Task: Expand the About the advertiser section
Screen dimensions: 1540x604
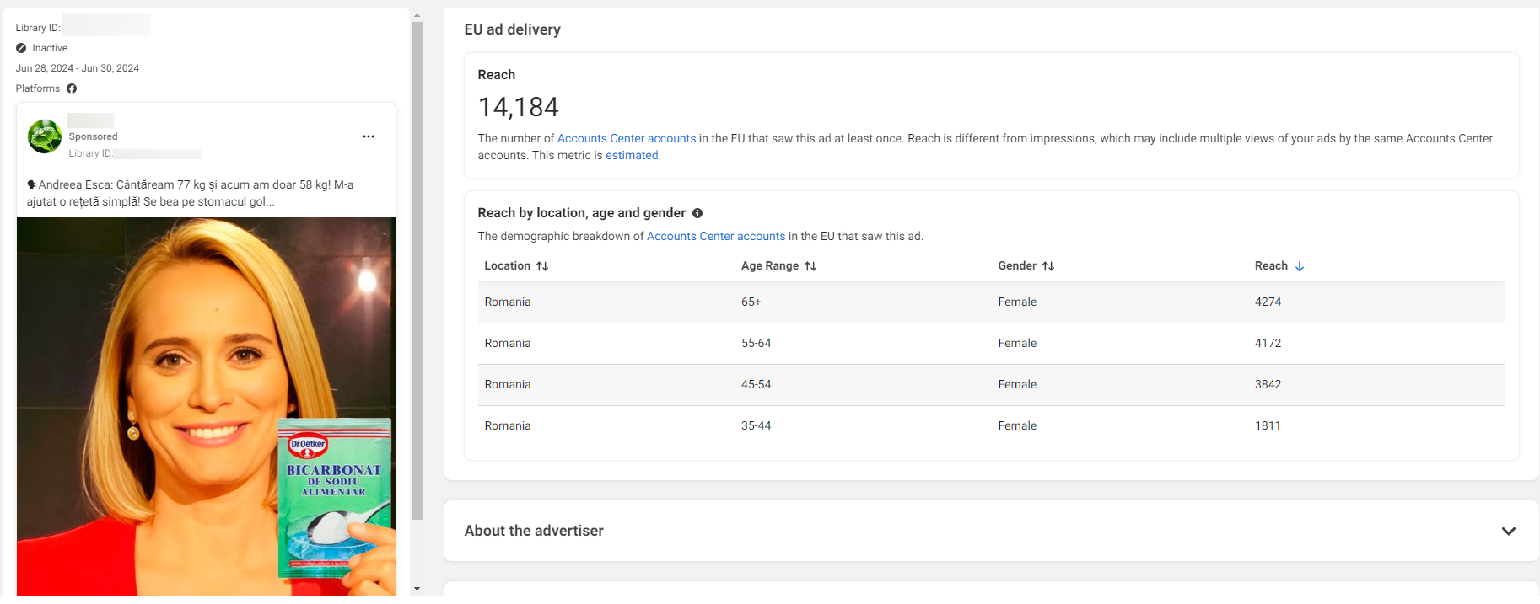Action: pos(1508,531)
